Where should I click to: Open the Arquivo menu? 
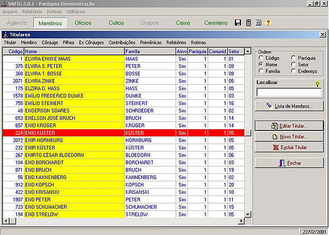point(10,12)
